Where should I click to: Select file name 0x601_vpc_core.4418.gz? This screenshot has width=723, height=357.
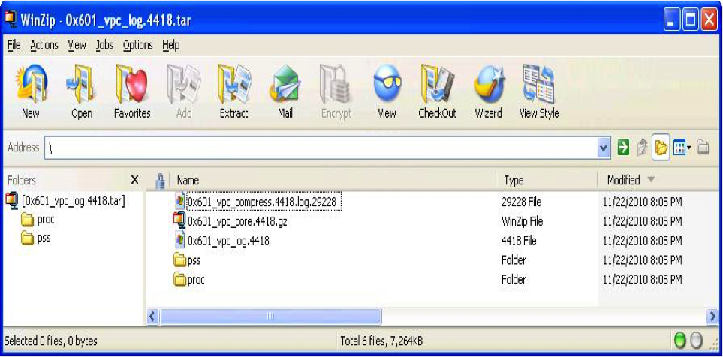(237, 221)
